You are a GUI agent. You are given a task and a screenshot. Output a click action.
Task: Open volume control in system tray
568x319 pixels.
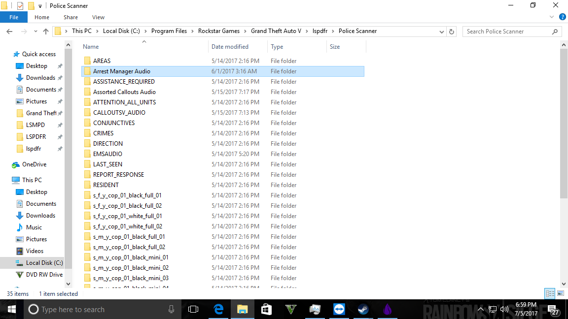(504, 309)
